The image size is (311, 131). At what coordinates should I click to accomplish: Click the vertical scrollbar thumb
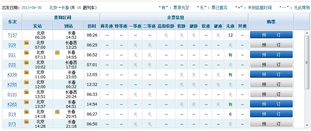coord(307,62)
